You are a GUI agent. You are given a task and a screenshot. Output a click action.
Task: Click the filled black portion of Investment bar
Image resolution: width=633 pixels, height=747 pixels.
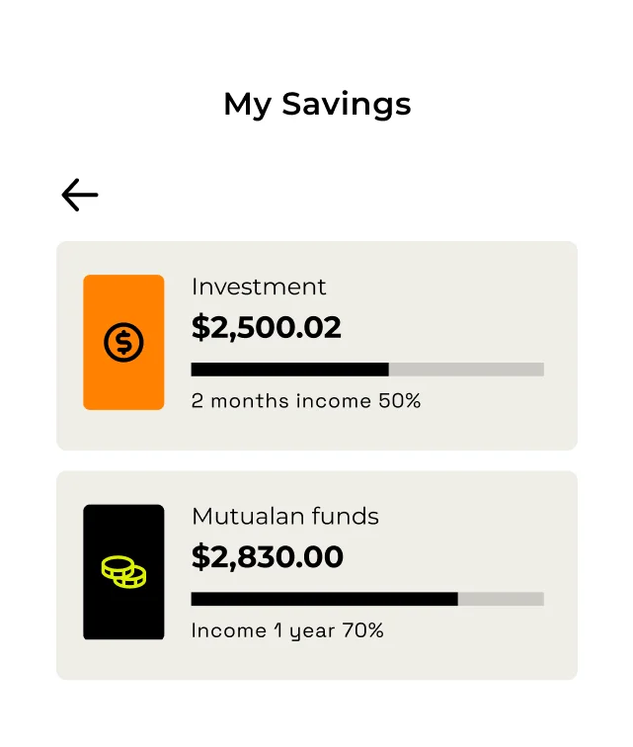point(289,370)
